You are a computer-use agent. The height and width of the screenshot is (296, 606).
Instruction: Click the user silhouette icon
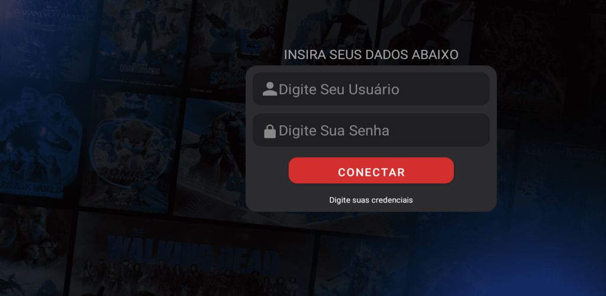click(270, 89)
